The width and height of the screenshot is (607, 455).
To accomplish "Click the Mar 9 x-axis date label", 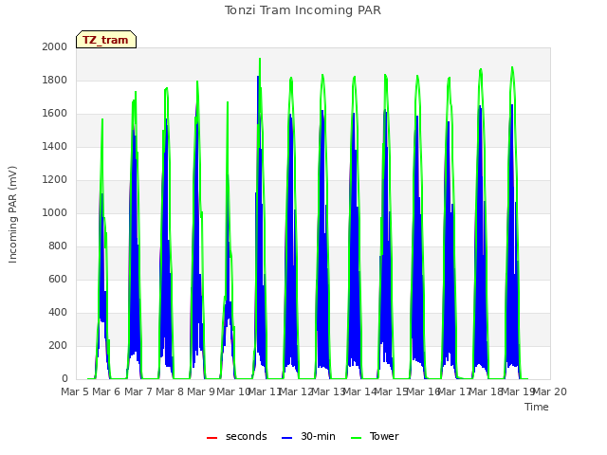I will (201, 391).
